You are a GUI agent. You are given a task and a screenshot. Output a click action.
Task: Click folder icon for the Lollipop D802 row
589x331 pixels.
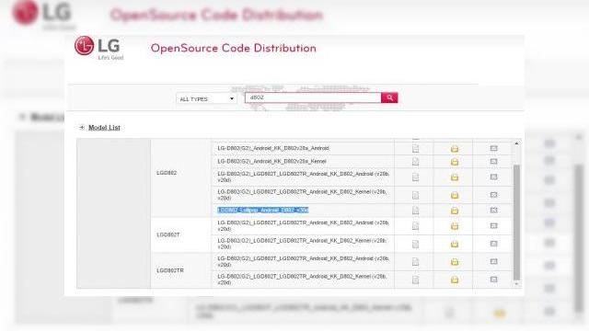coord(455,211)
